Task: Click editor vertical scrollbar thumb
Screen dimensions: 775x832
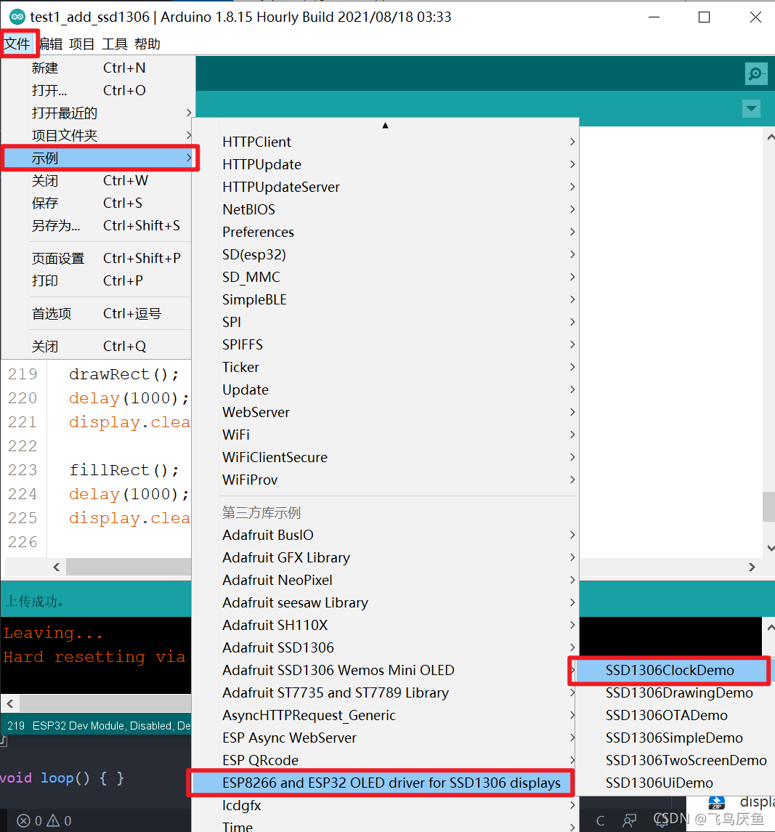Action: point(768,506)
